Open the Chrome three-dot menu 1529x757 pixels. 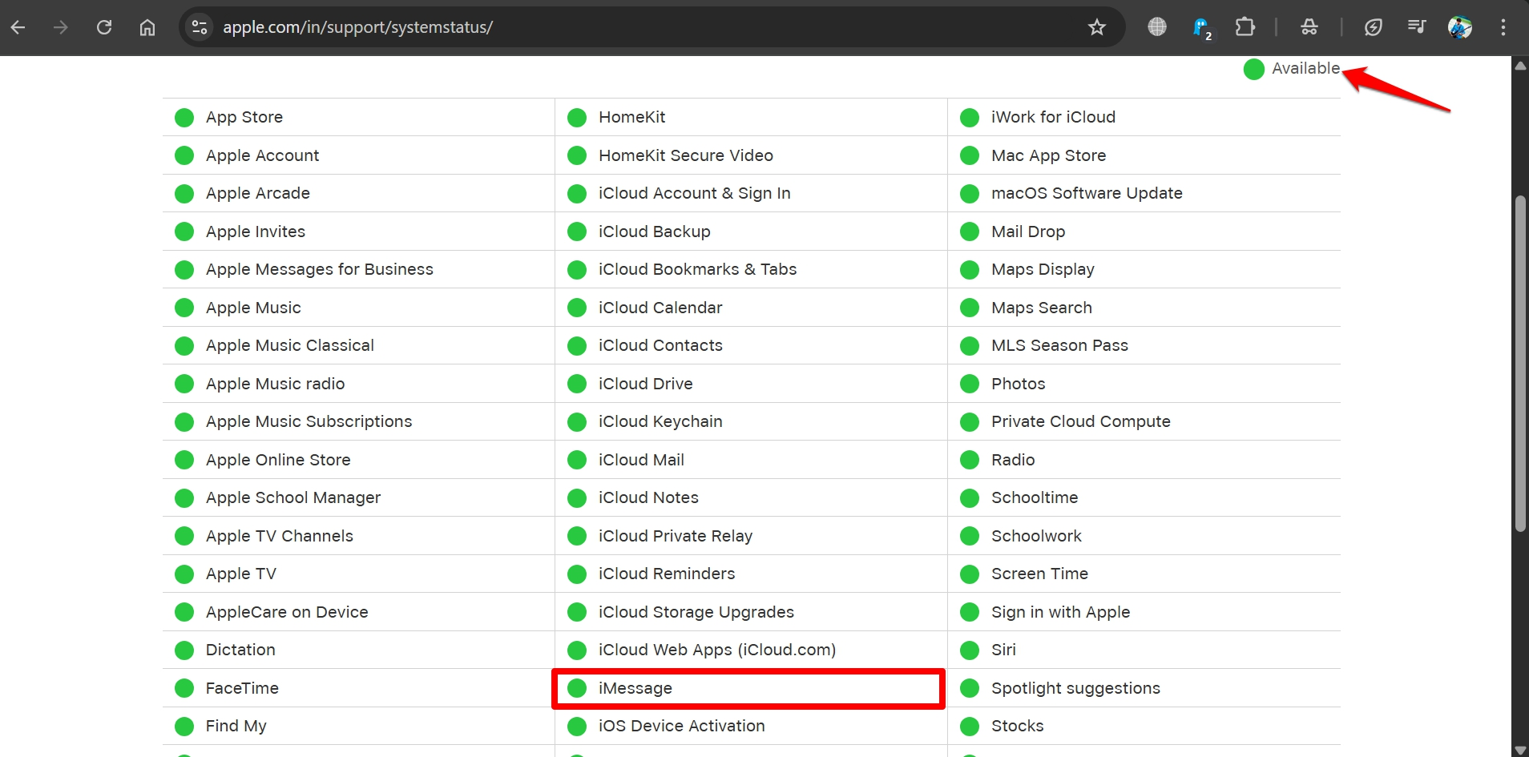pos(1503,27)
